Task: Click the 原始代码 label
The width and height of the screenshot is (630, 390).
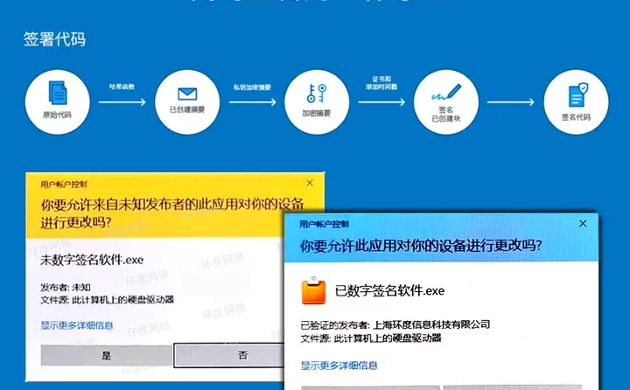Action: pyautogui.click(x=57, y=115)
